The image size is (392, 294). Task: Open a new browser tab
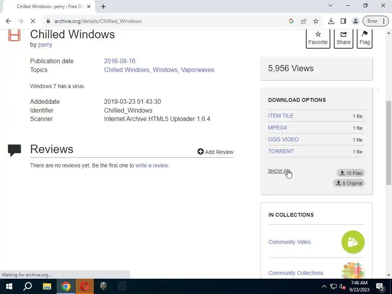103,7
